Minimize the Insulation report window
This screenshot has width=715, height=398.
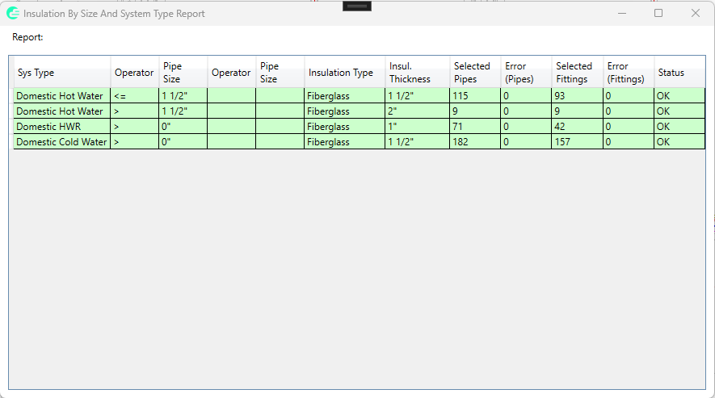622,13
